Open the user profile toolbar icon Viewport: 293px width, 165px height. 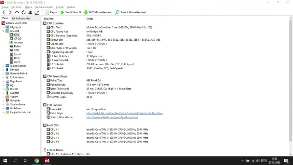(x=30, y=12)
